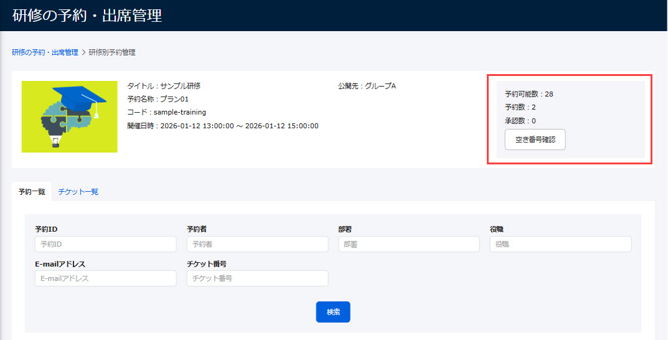Focus the E-mailアドレス input field
The height and width of the screenshot is (340, 668).
tap(105, 278)
